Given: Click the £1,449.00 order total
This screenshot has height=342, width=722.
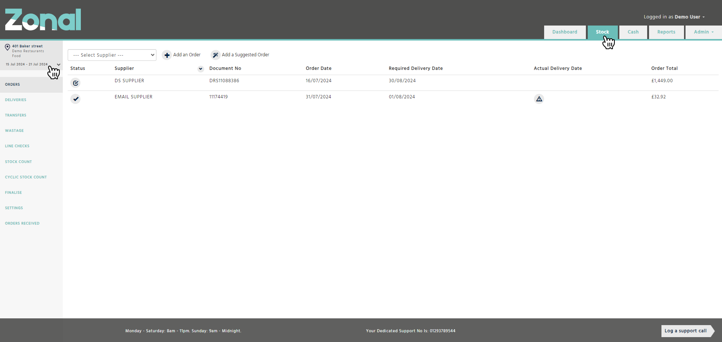Looking at the screenshot, I should [662, 81].
